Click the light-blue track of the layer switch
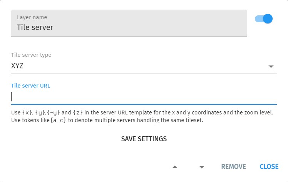 [258, 19]
